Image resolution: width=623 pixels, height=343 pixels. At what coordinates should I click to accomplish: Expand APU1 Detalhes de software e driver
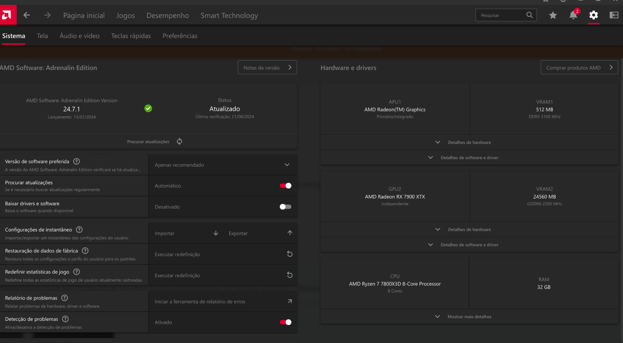(469, 158)
